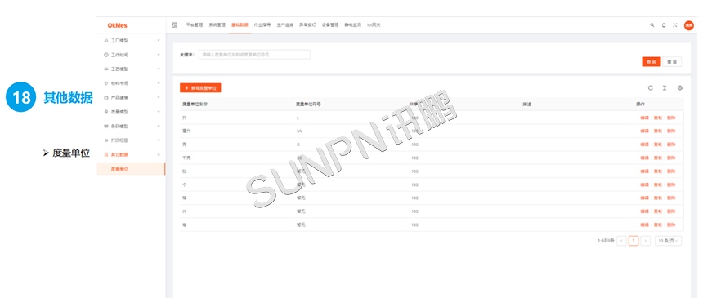
Task: Click 删除 in the 毫升 (ML) row
Action: click(671, 131)
